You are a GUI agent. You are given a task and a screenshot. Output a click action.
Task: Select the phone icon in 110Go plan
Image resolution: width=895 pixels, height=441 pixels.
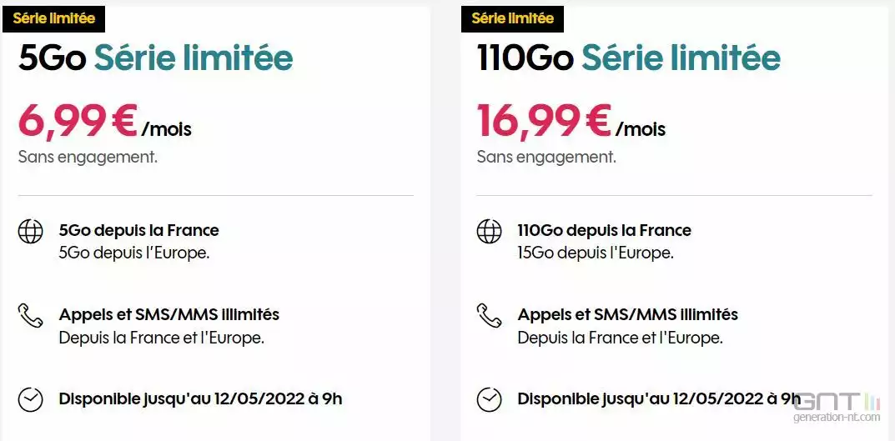(489, 315)
